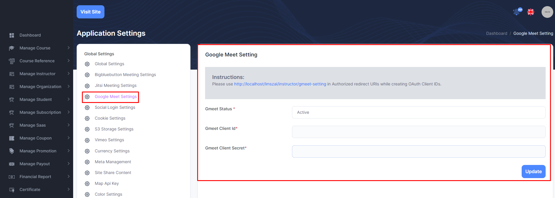Open the gmeet-setting redirect URL link
The width and height of the screenshot is (555, 198).
[x=280, y=84]
